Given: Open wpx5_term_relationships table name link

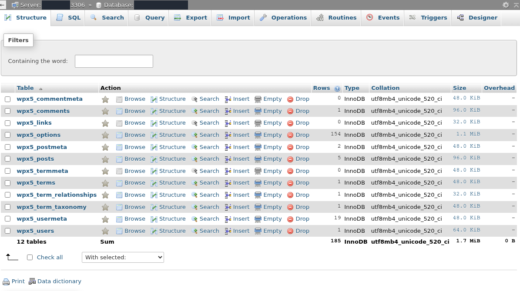Looking at the screenshot, I should click(x=57, y=195).
